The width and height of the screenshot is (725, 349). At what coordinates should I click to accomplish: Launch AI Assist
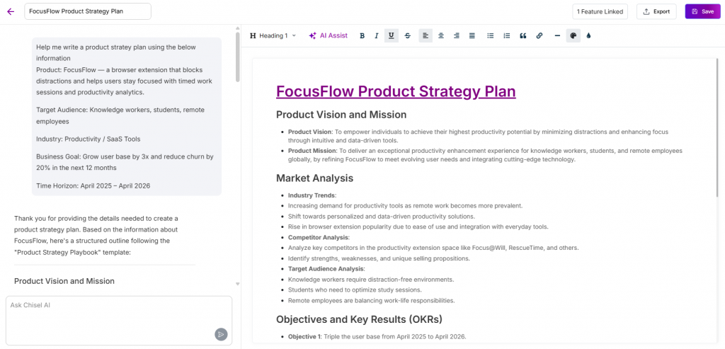[329, 35]
